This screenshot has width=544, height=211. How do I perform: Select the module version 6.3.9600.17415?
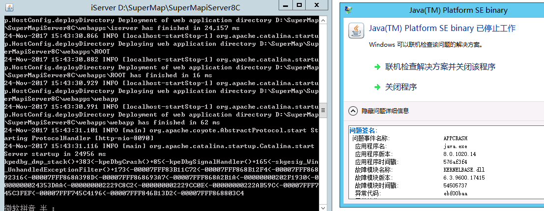(464, 178)
